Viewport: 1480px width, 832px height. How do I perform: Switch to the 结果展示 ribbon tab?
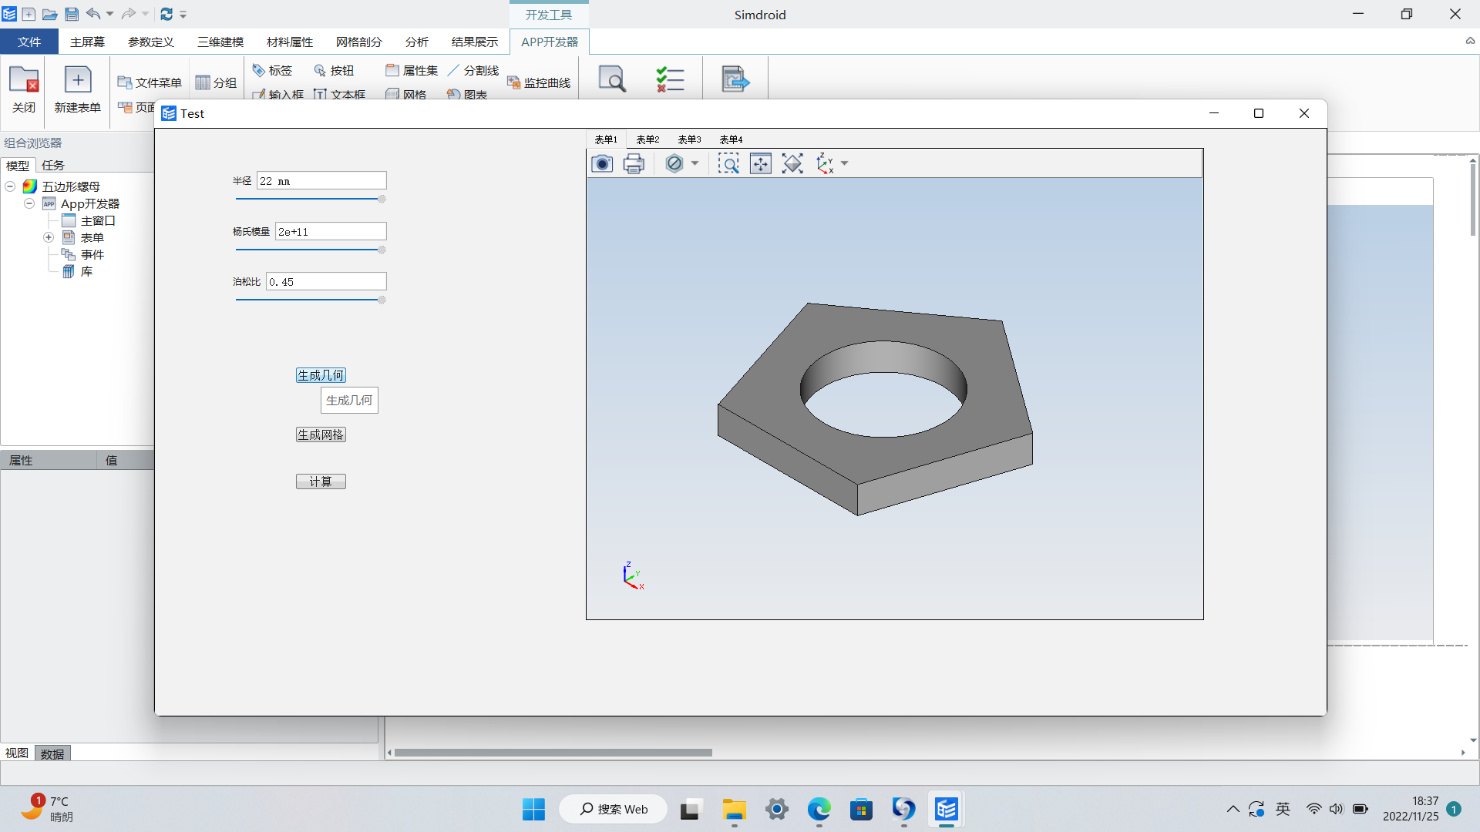[475, 42]
